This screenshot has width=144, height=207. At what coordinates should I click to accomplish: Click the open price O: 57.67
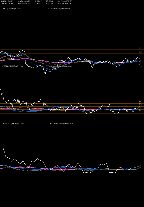[x=38, y=1]
